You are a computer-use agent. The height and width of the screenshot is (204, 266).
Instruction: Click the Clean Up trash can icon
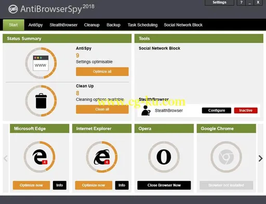pyautogui.click(x=41, y=101)
